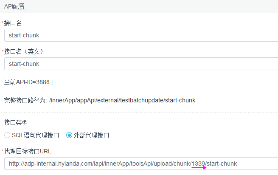Click into the 接口名（英文）text box
Viewport: 278px width, 175px height.
point(140,64)
